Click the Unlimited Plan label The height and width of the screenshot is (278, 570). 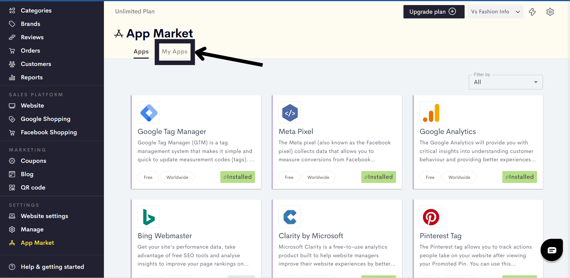tap(135, 12)
